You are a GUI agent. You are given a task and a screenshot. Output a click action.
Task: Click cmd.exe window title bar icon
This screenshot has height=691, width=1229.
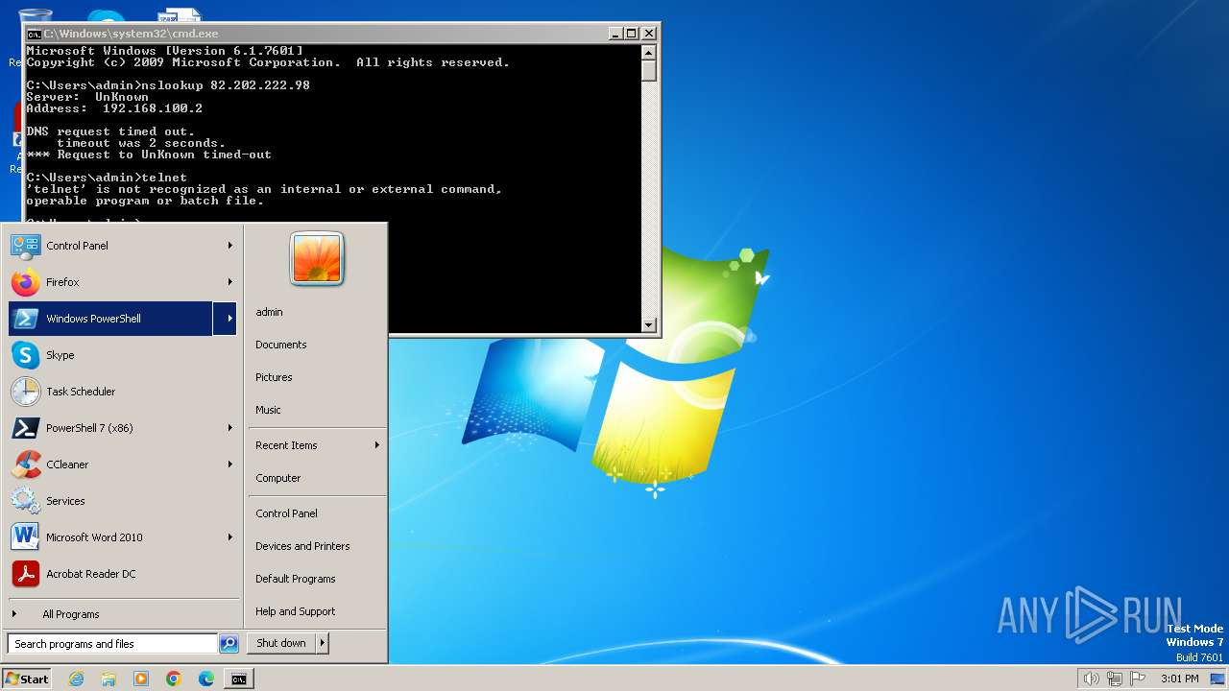click(34, 34)
